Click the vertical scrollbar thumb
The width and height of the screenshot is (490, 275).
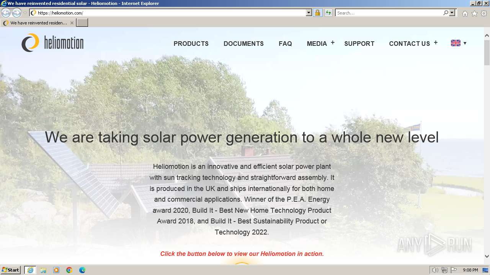tap(487, 52)
